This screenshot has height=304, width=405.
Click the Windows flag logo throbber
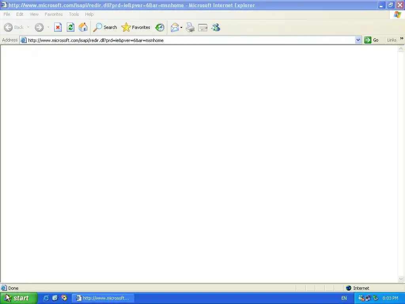397,15
